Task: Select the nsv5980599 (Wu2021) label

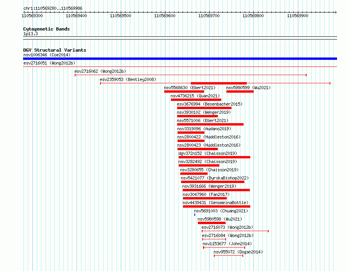Action: [248, 88]
